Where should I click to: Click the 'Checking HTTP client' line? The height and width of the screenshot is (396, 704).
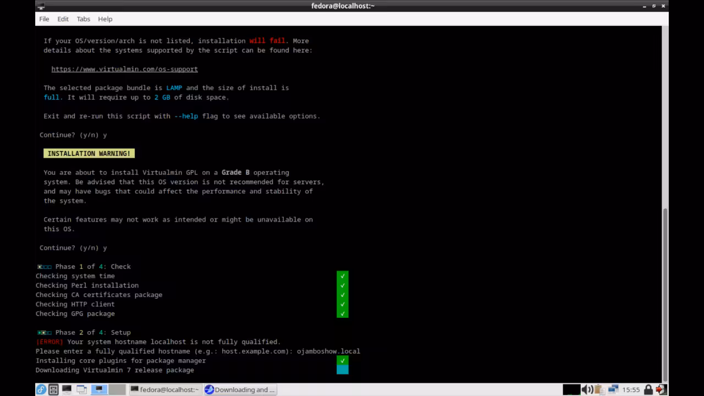(75, 304)
